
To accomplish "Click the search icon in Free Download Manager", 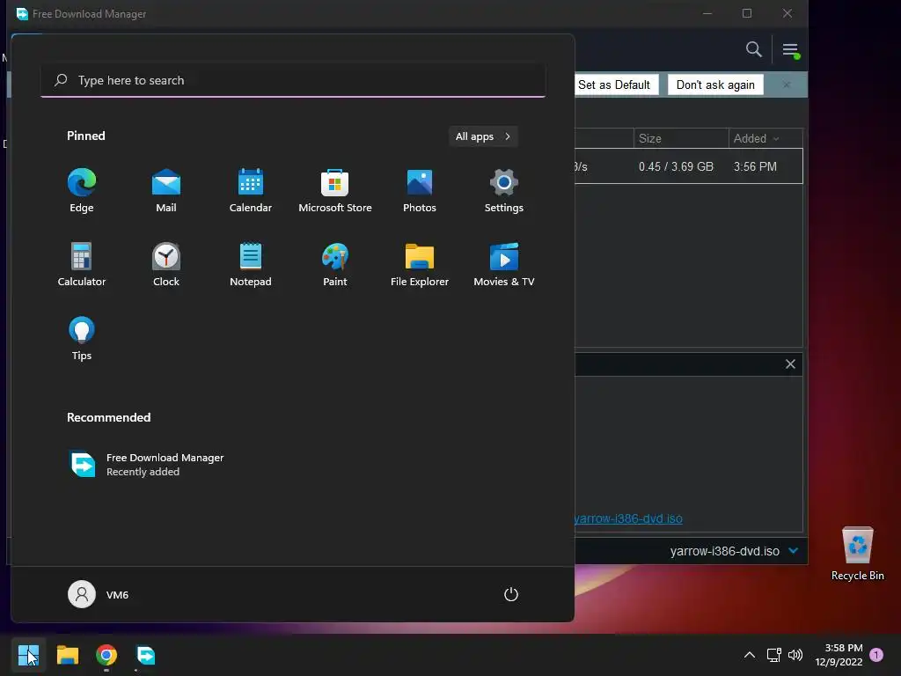I will pyautogui.click(x=753, y=49).
